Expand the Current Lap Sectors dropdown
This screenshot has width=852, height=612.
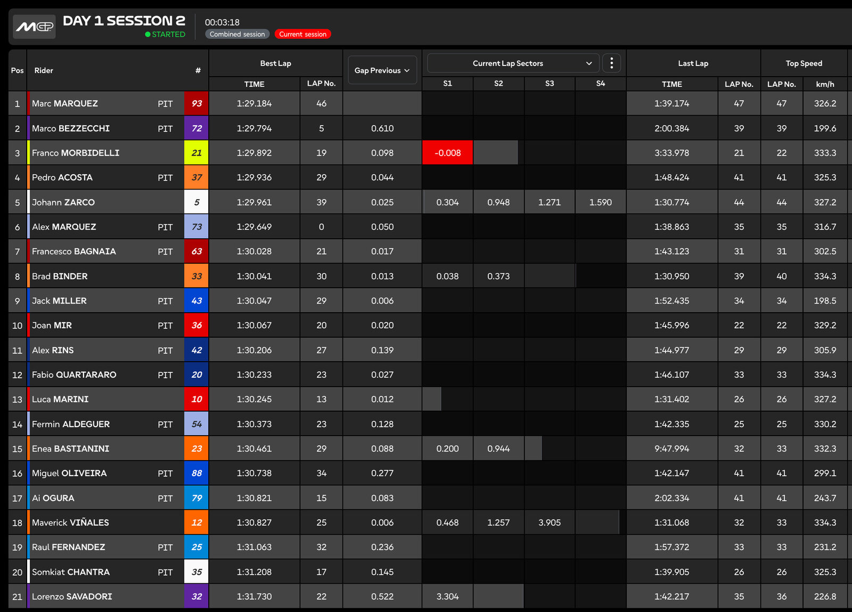513,63
